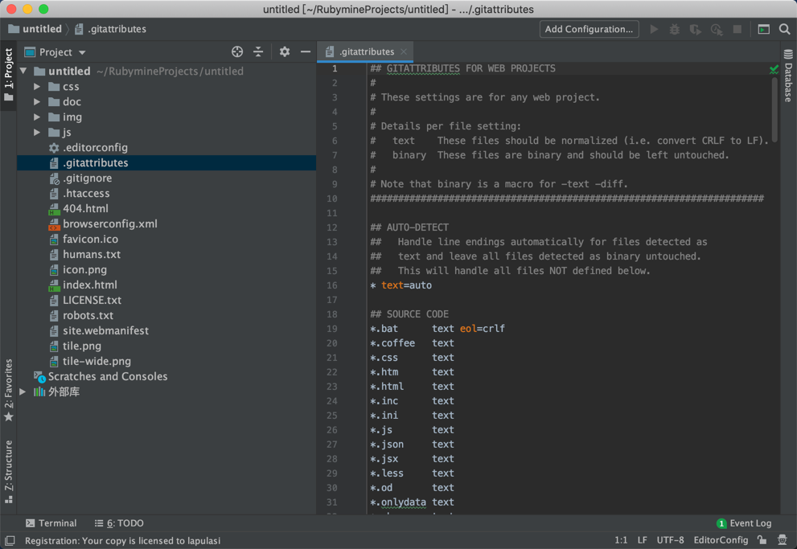Open the Event Log

[744, 523]
